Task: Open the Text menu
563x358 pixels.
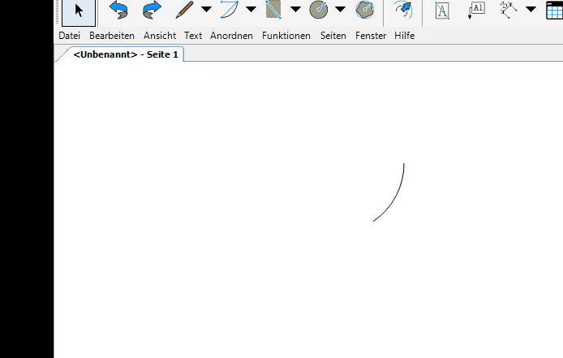Action: 193,36
